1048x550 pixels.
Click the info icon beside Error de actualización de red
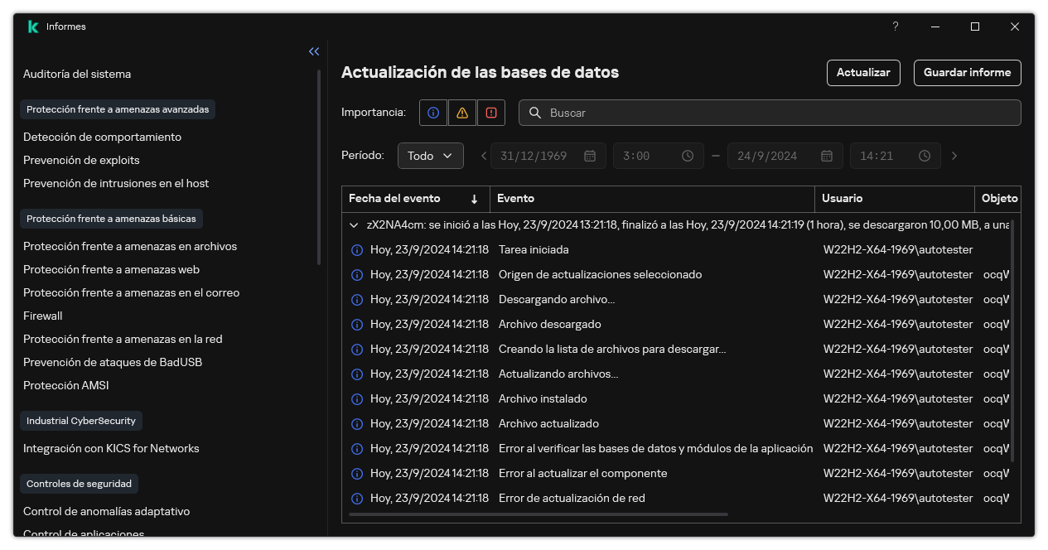coord(356,498)
